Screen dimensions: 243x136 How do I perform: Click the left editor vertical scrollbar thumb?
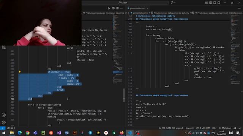(x=124, y=95)
